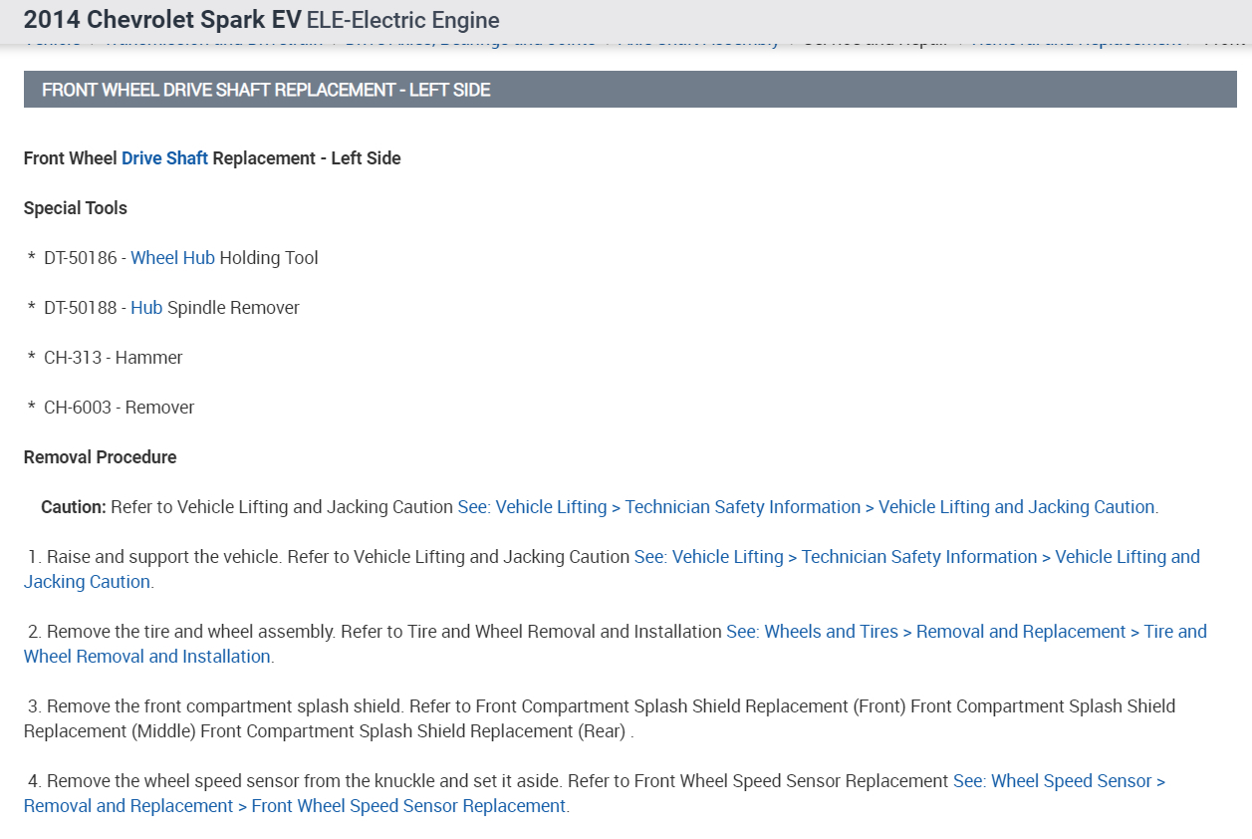Open step 4's Wheel Speed Sensor replacement link
Image resolution: width=1252 pixels, height=839 pixels.
tap(1059, 781)
